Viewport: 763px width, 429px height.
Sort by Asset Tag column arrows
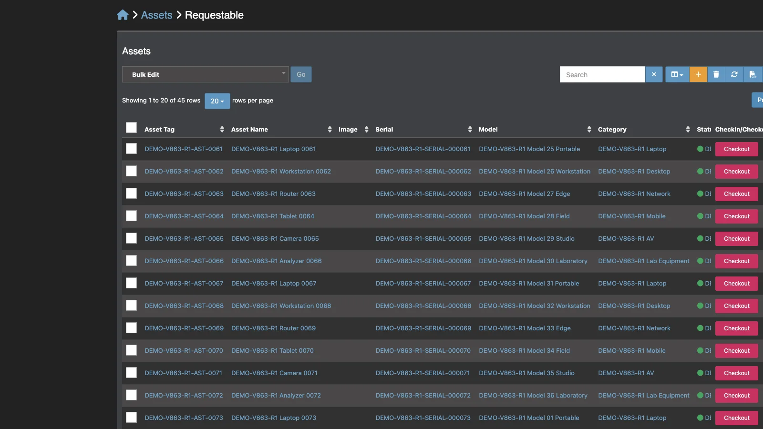pos(222,129)
